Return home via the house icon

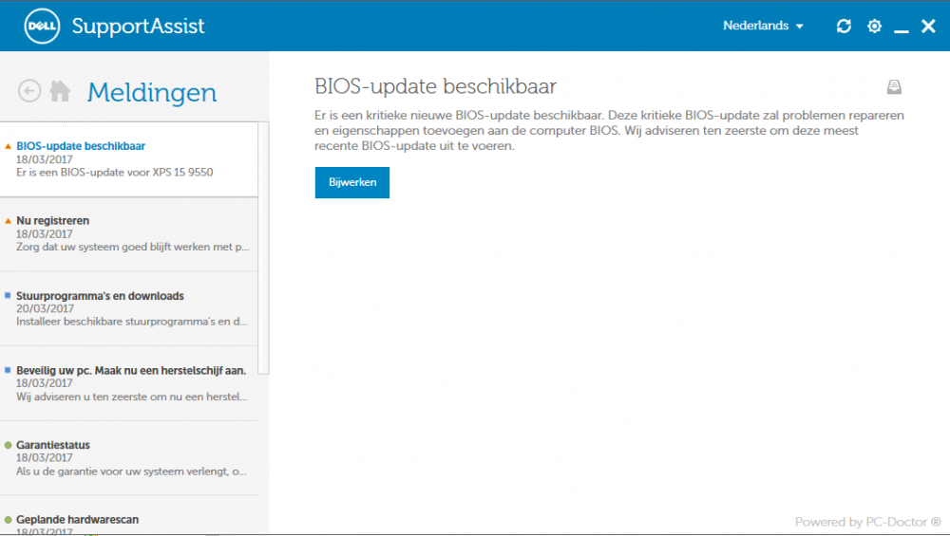click(x=60, y=91)
